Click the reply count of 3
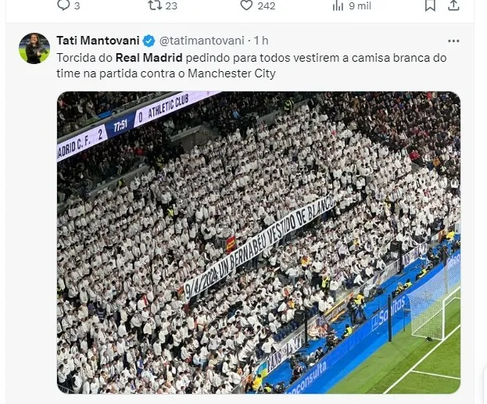 pyautogui.click(x=77, y=5)
